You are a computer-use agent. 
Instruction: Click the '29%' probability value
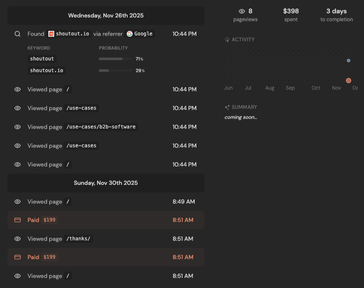click(x=140, y=71)
